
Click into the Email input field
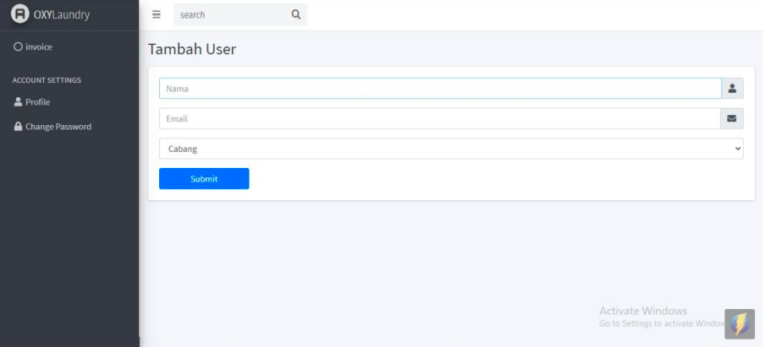click(439, 119)
